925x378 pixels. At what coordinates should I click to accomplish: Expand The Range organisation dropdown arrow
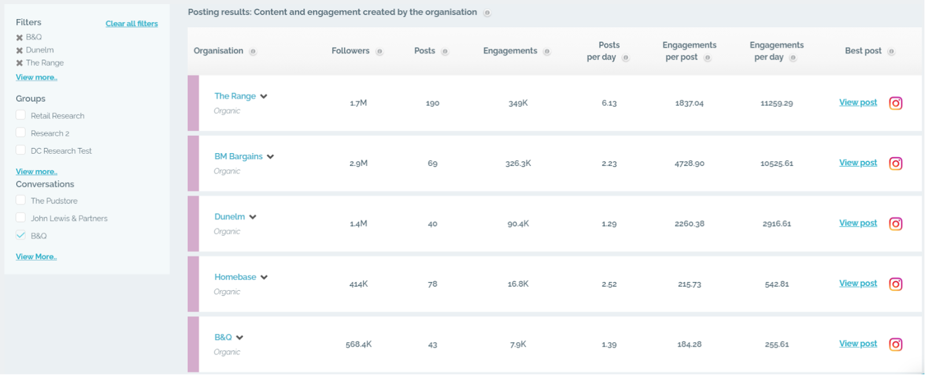[x=264, y=97]
